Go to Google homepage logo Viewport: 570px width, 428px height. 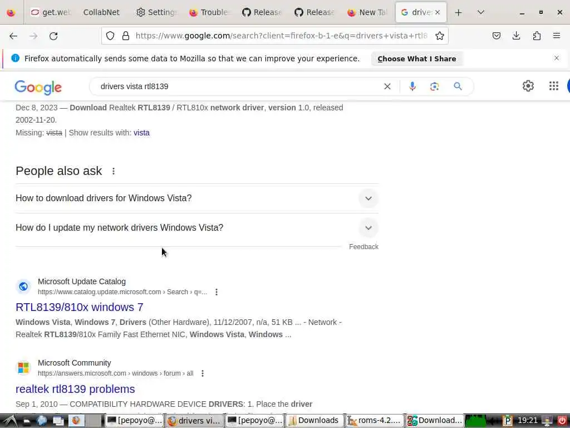click(38, 87)
